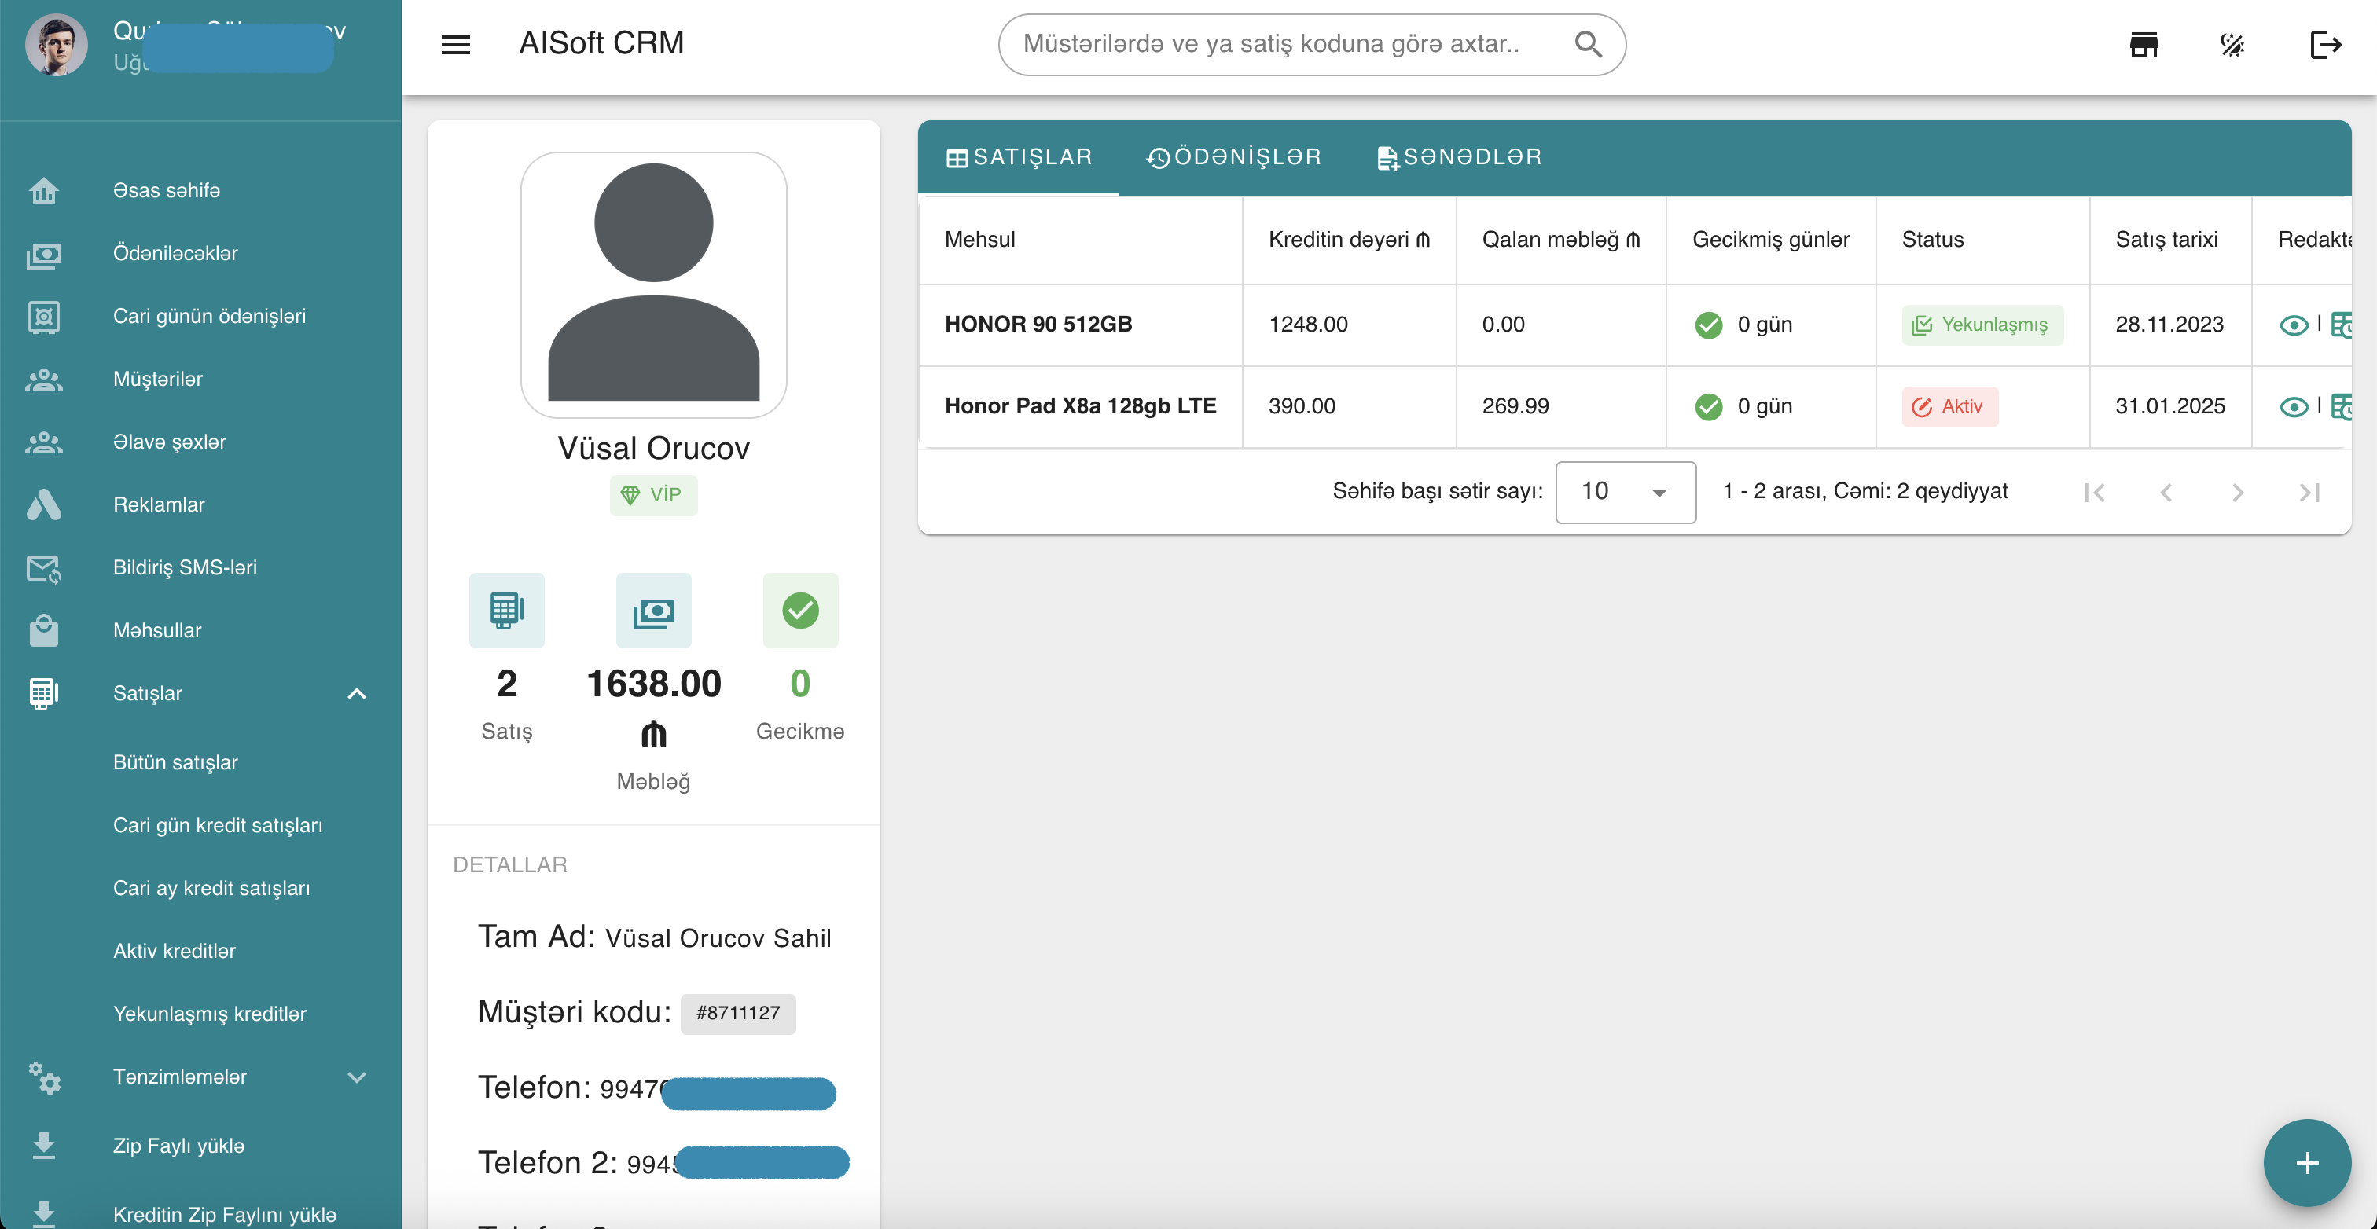
Task: Open Aktiv kreditlər link
Action: click(175, 950)
